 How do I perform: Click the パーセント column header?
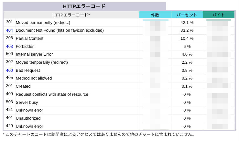point(187,15)
